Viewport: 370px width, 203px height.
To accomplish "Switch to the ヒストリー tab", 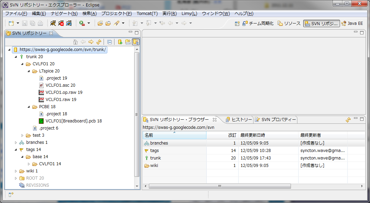I will [x=239, y=120].
